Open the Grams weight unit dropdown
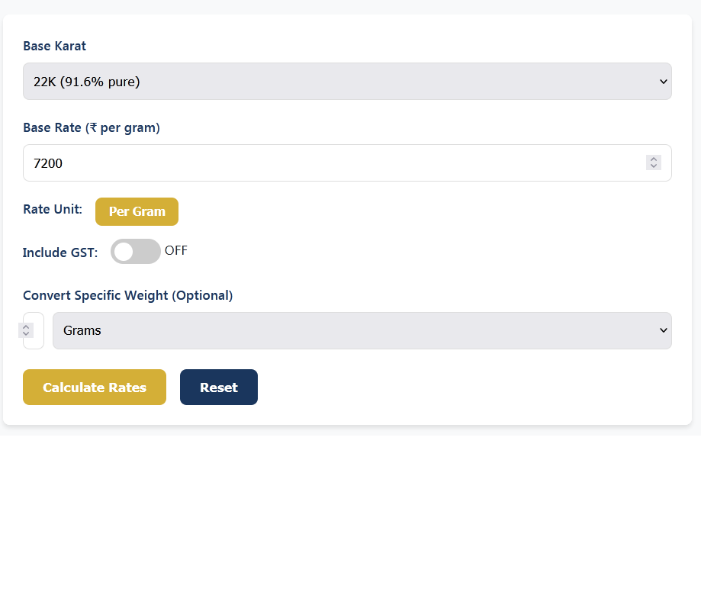 tap(362, 330)
